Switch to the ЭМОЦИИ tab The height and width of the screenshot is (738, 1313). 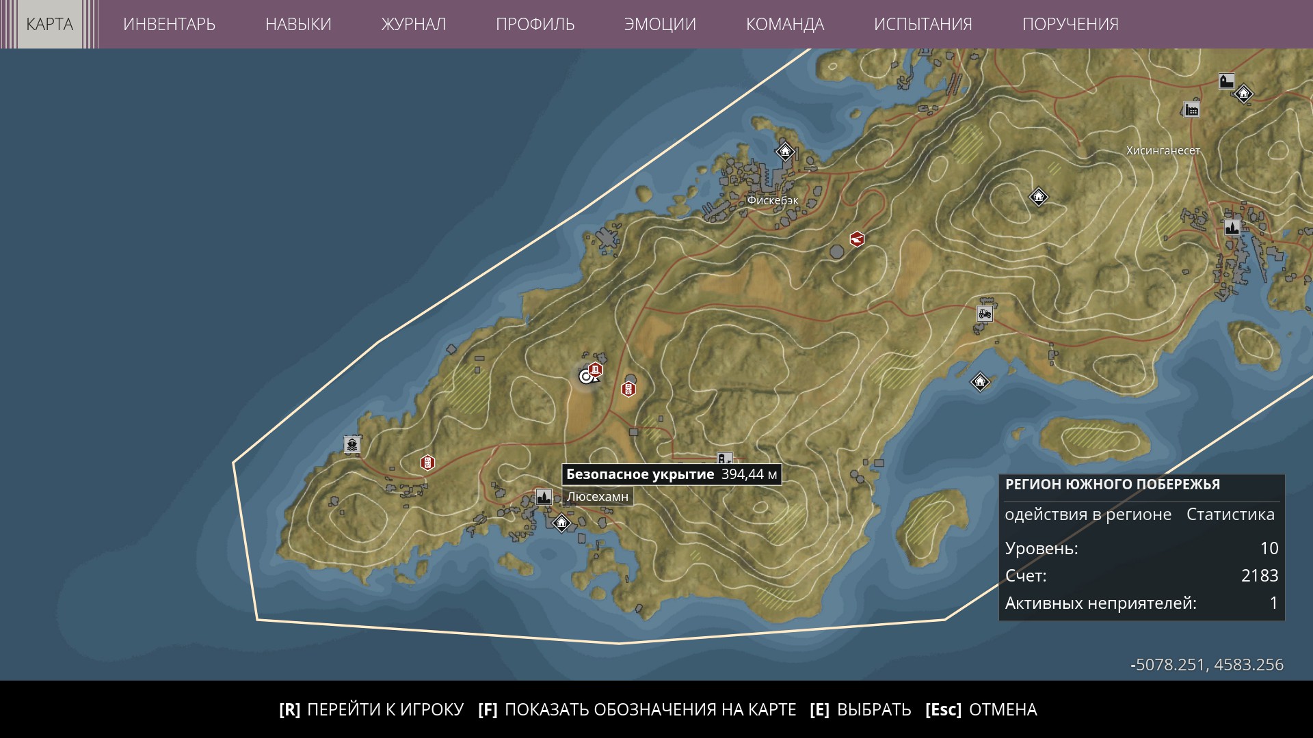660,24
